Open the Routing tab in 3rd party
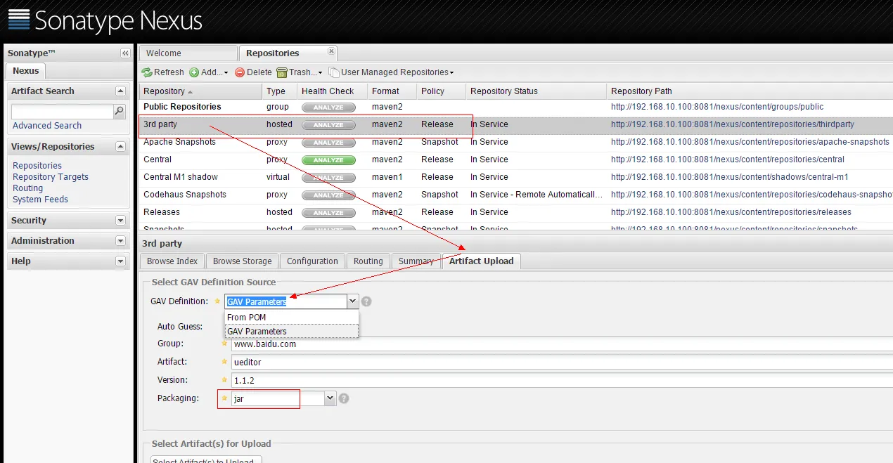This screenshot has height=463, width=893. coord(368,261)
